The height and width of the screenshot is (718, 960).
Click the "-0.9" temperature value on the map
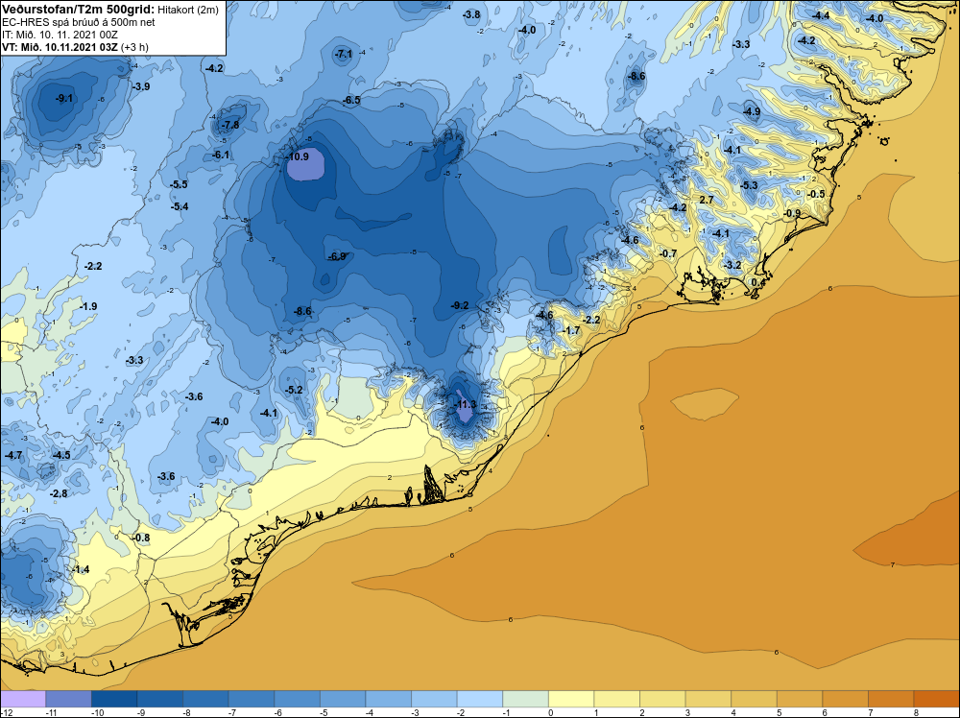click(x=792, y=213)
